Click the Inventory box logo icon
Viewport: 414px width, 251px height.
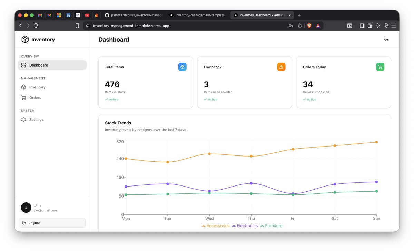[x=24, y=39]
